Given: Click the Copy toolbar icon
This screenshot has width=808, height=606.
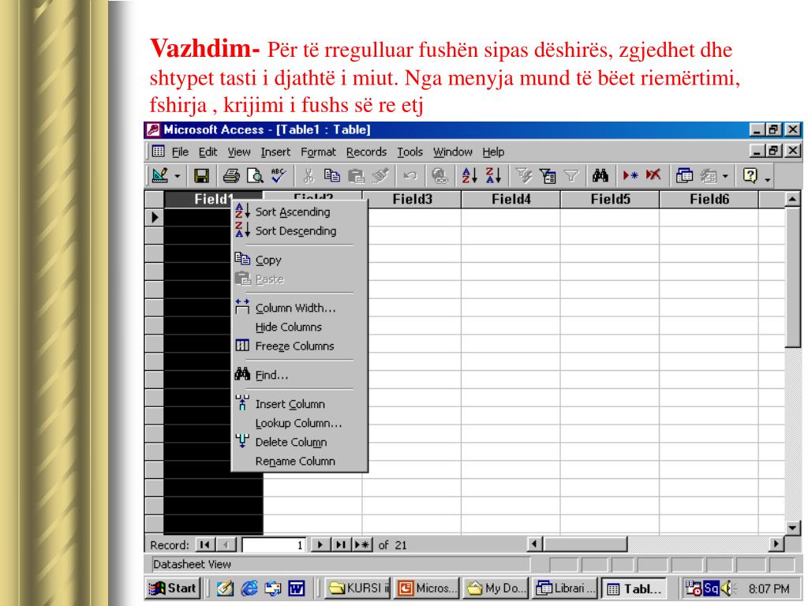Looking at the screenshot, I should pos(332,176).
